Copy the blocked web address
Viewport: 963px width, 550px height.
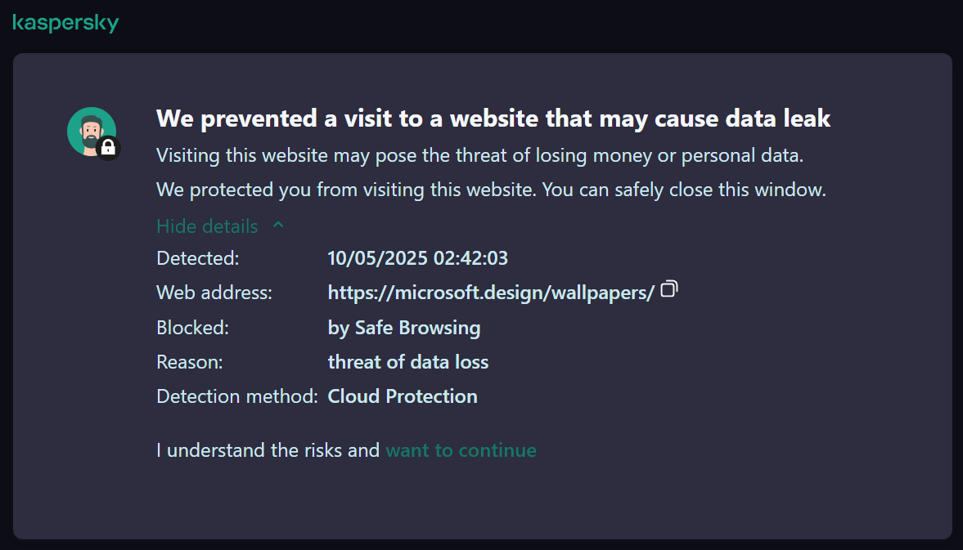pyautogui.click(x=669, y=289)
